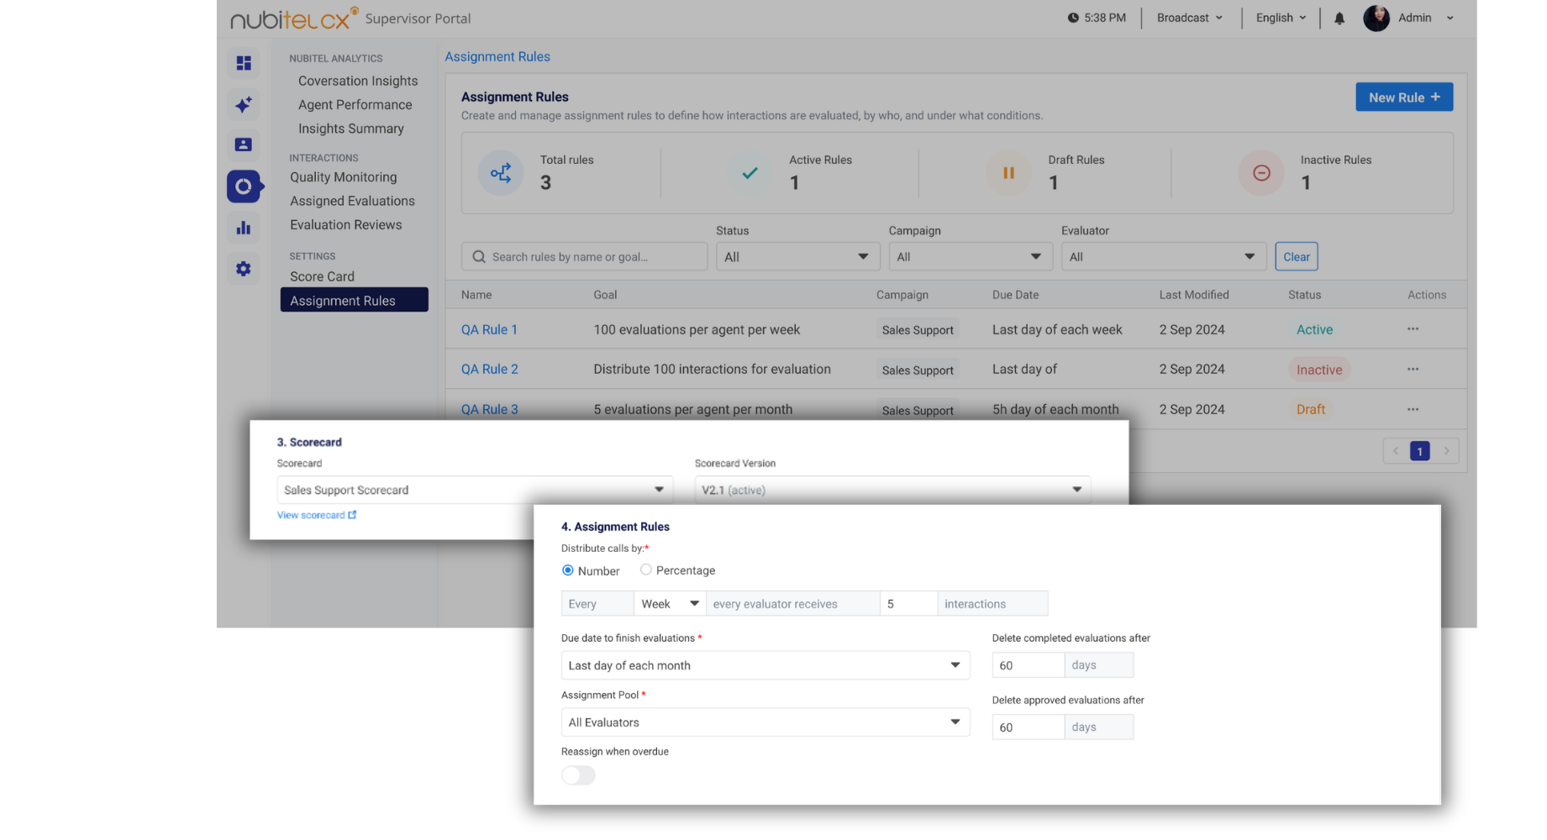
Task: Open the dashboard grid icon in sidebar
Action: pos(244,63)
